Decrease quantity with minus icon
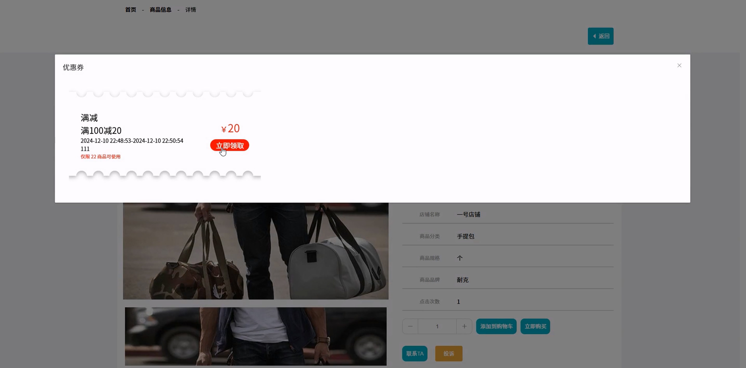746x368 pixels. 410,326
